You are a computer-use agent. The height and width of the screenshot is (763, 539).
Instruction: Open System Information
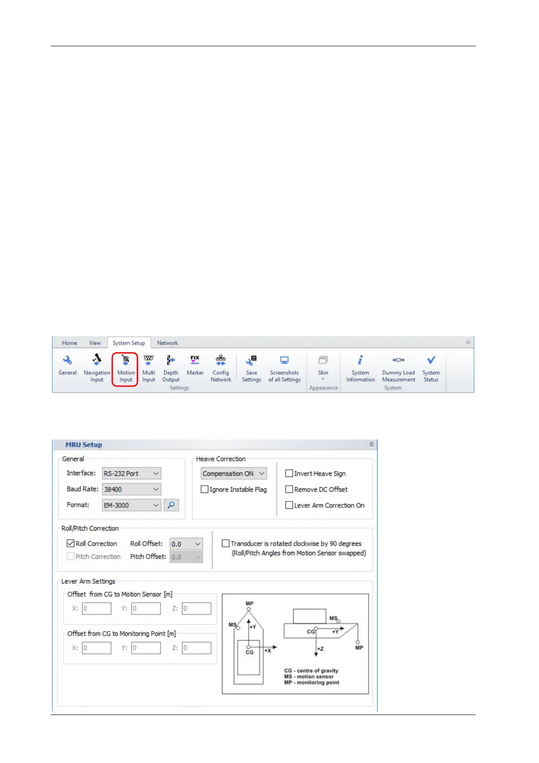tap(361, 368)
